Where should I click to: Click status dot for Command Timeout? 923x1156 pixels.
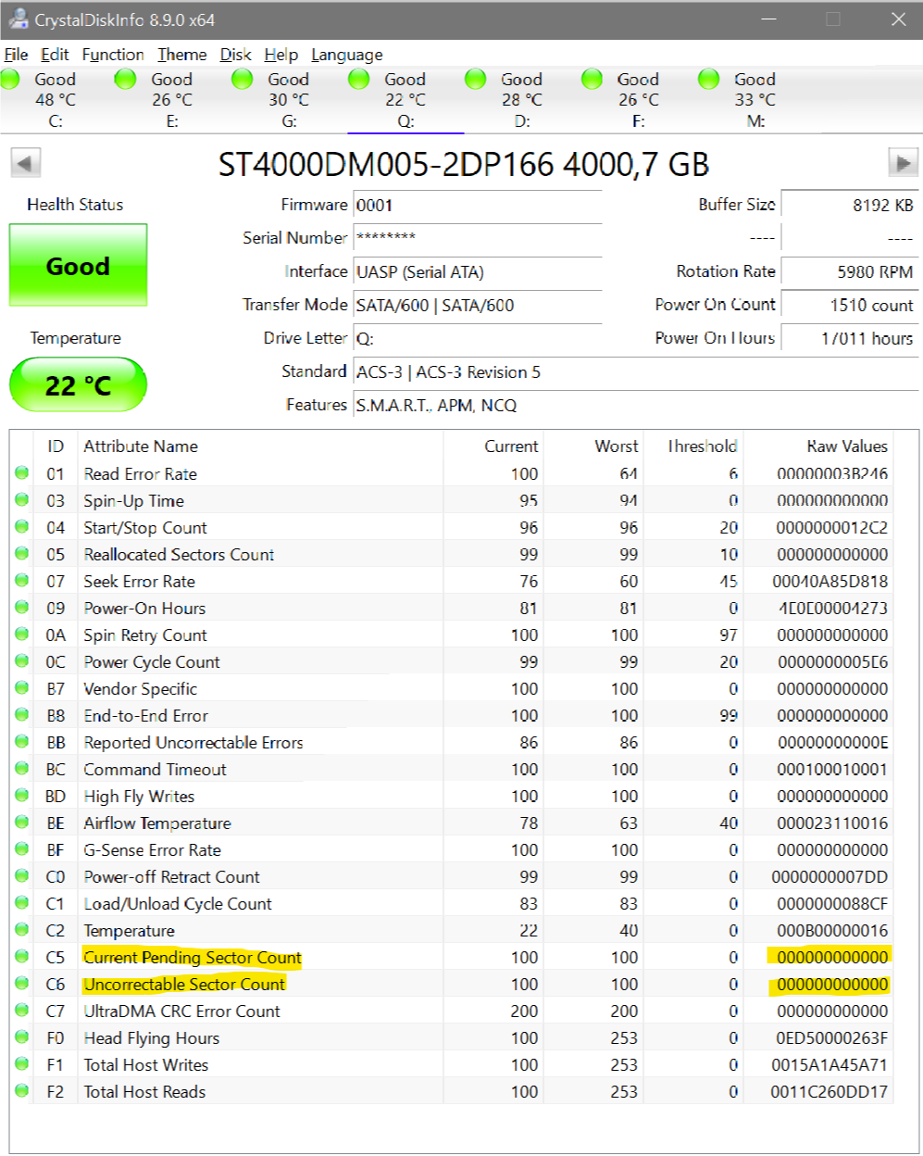[x=21, y=769]
